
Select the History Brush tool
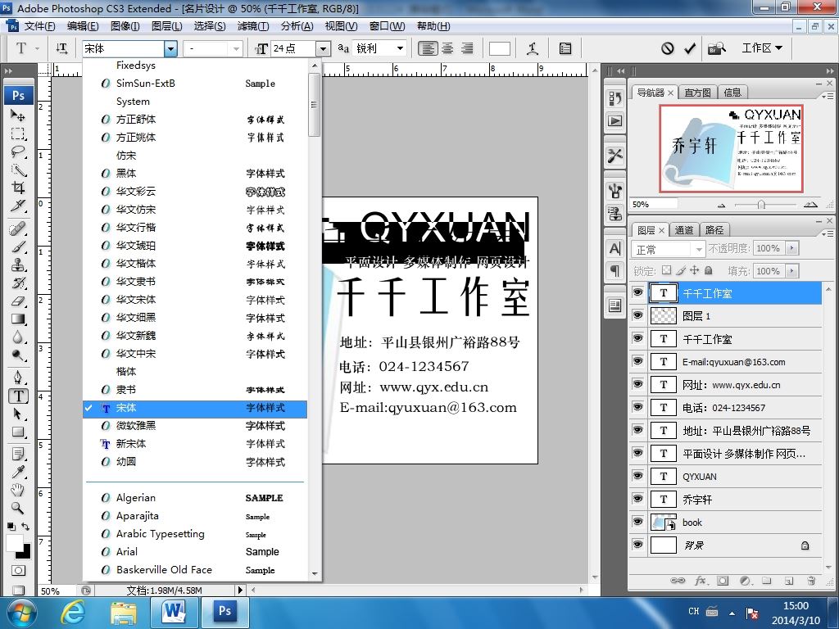(18, 283)
